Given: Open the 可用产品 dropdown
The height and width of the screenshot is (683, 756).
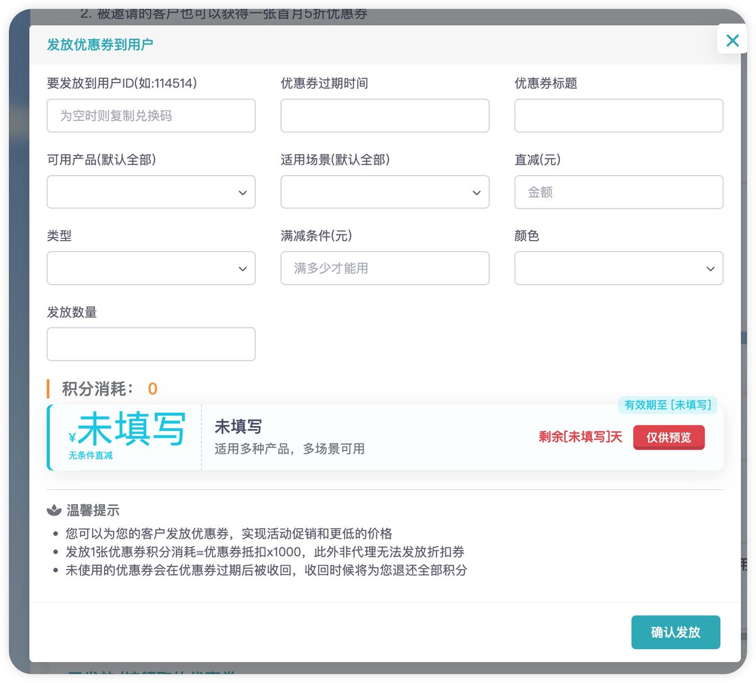Looking at the screenshot, I should coord(151,192).
